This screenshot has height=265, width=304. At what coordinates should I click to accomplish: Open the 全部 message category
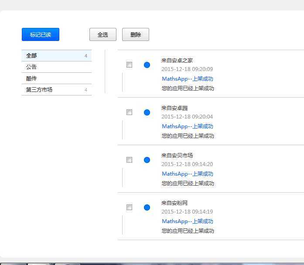point(56,56)
